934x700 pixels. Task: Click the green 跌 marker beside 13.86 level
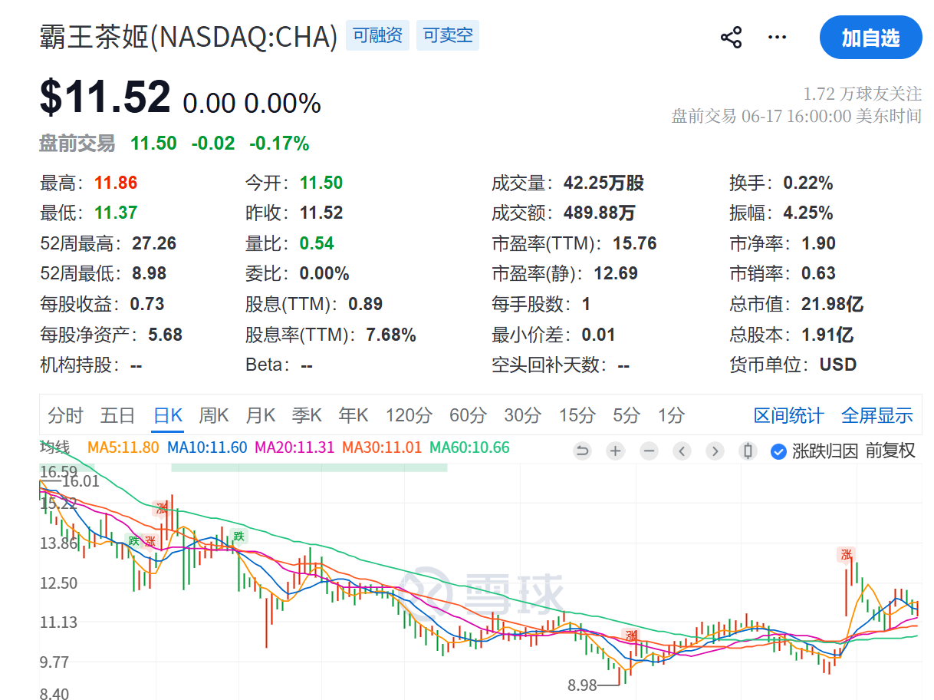134,540
